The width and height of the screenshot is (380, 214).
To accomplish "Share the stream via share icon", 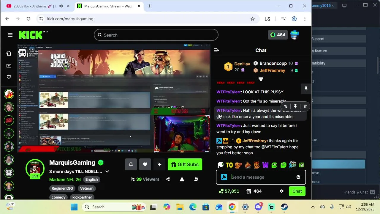I will point(168,179).
